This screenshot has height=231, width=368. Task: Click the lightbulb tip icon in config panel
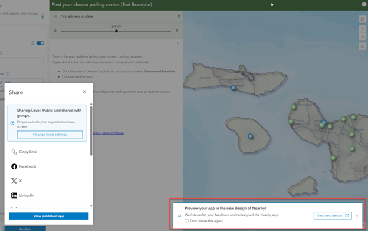pyautogui.click(x=42, y=16)
